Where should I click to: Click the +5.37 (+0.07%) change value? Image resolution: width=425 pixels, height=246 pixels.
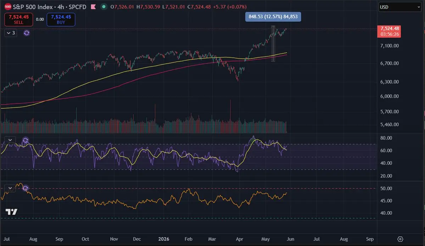tap(230, 7)
